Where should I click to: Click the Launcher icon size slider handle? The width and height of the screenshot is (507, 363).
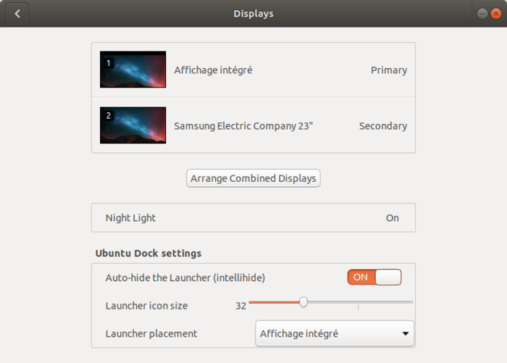pos(303,302)
